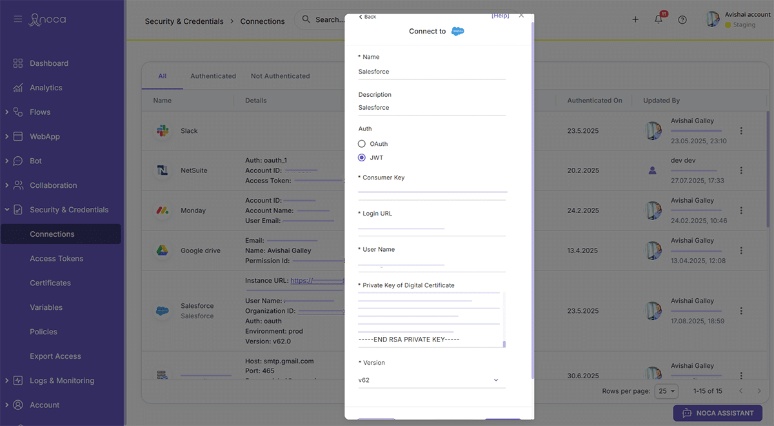Expand the Flows sidebar section
Viewport: 774px width, 426px height.
tap(6, 112)
